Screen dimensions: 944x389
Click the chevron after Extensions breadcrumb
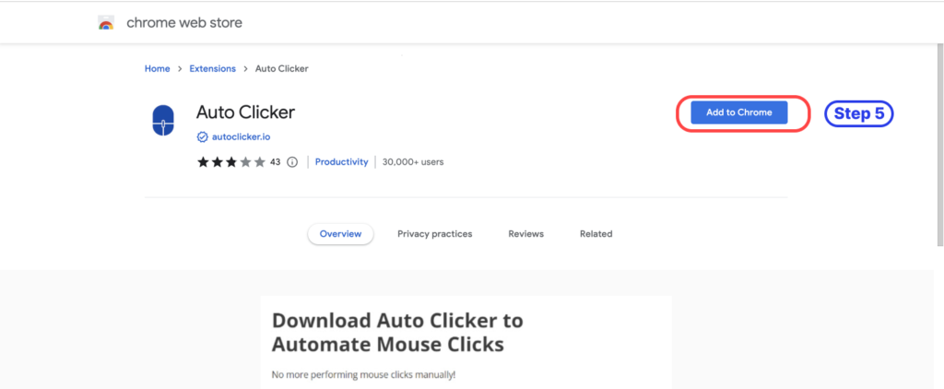tap(245, 69)
